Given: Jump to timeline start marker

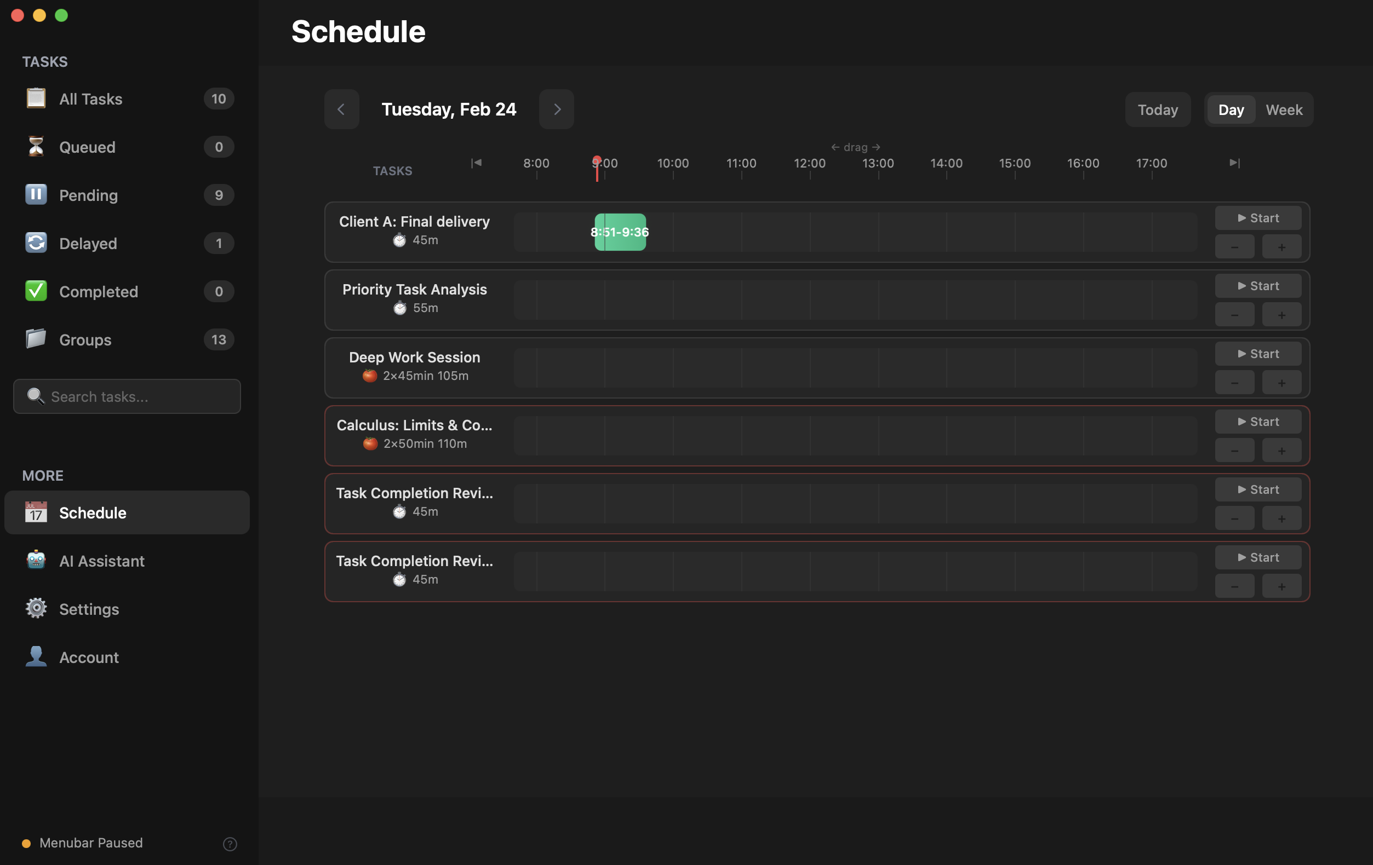Looking at the screenshot, I should coord(476,163).
